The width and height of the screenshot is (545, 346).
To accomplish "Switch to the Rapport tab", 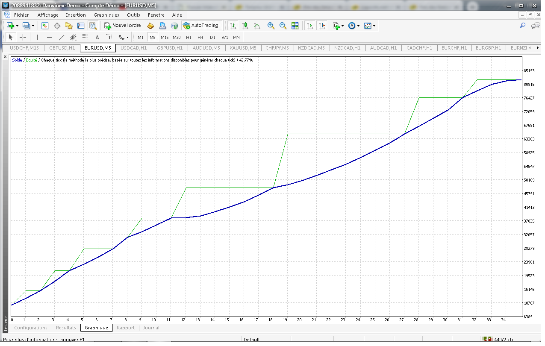I will (126, 328).
